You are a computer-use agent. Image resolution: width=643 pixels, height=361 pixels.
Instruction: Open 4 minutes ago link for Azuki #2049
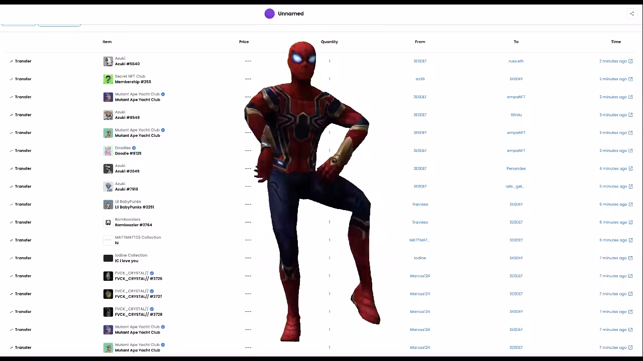pyautogui.click(x=613, y=168)
